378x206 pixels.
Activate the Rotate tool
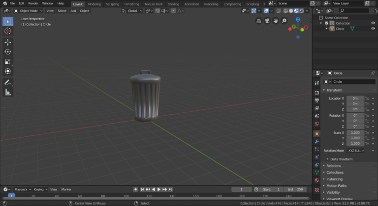[x=8, y=52]
